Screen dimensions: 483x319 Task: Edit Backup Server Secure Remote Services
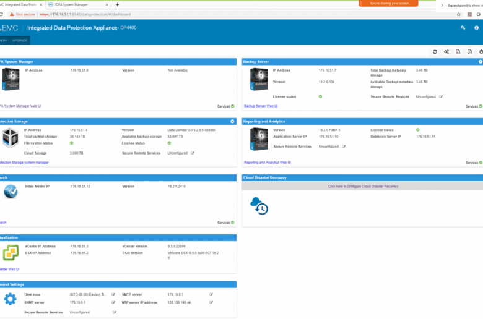tap(441, 96)
